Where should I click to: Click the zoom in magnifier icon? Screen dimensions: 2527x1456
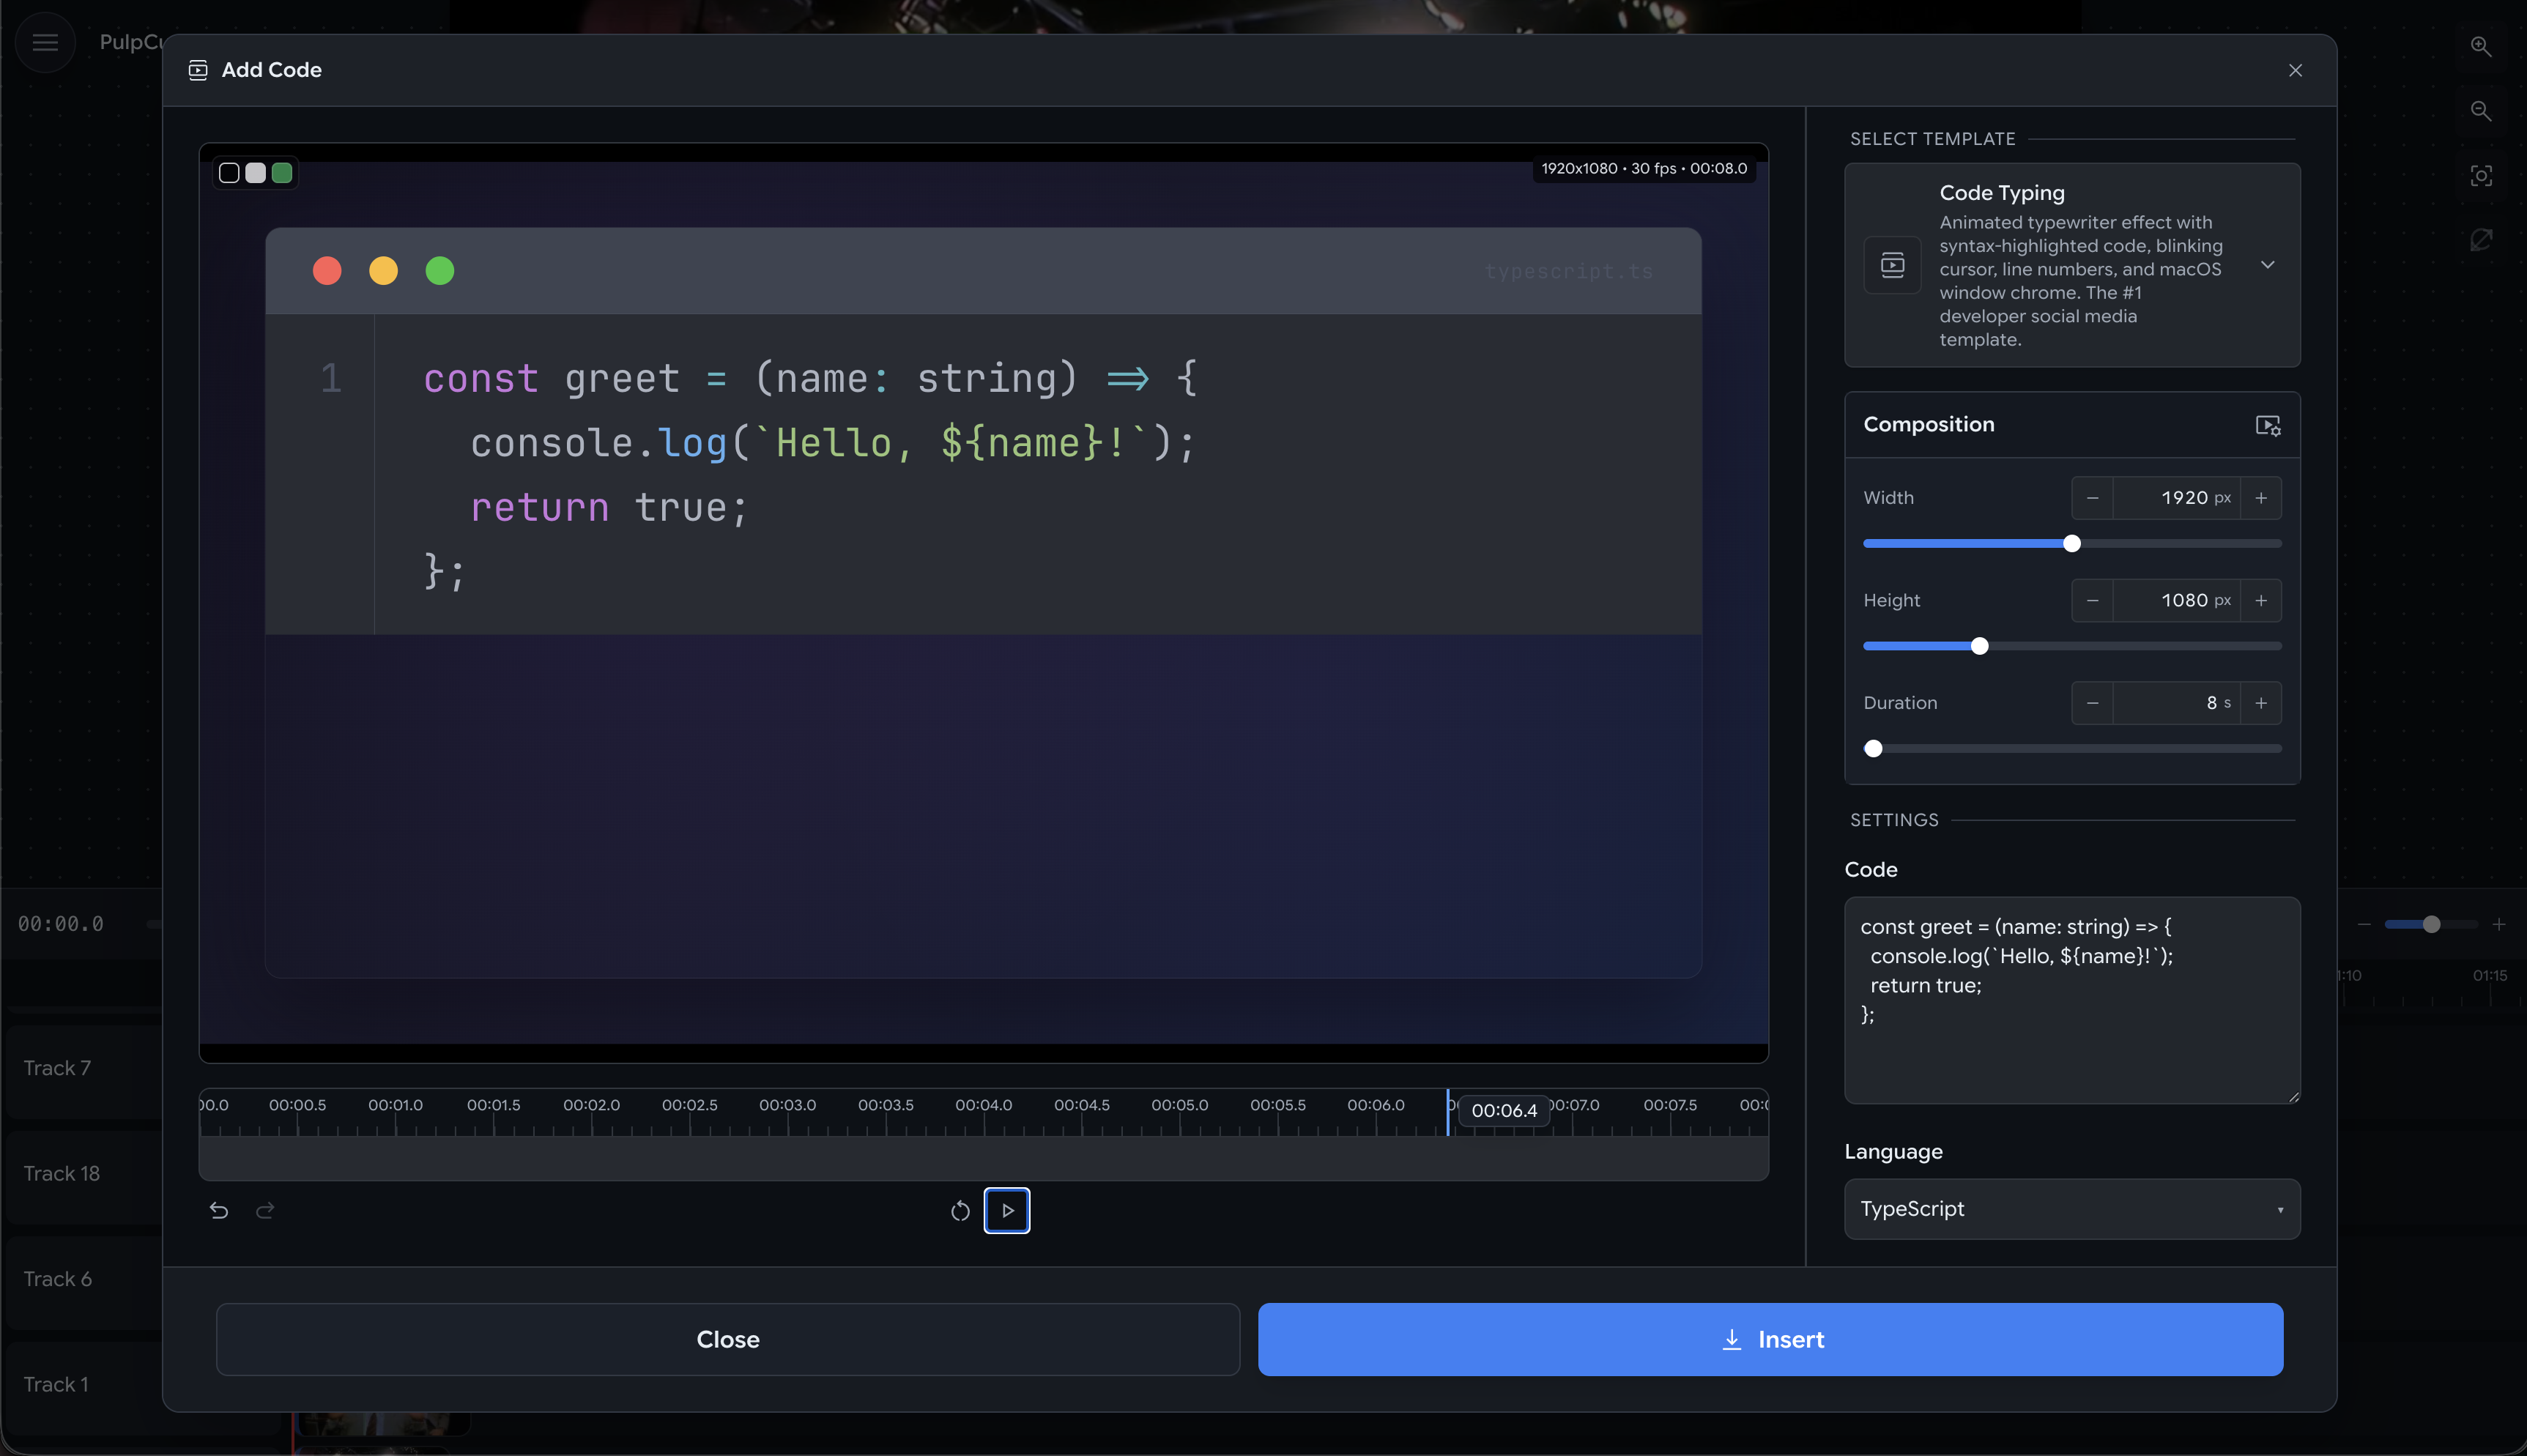pos(2480,46)
